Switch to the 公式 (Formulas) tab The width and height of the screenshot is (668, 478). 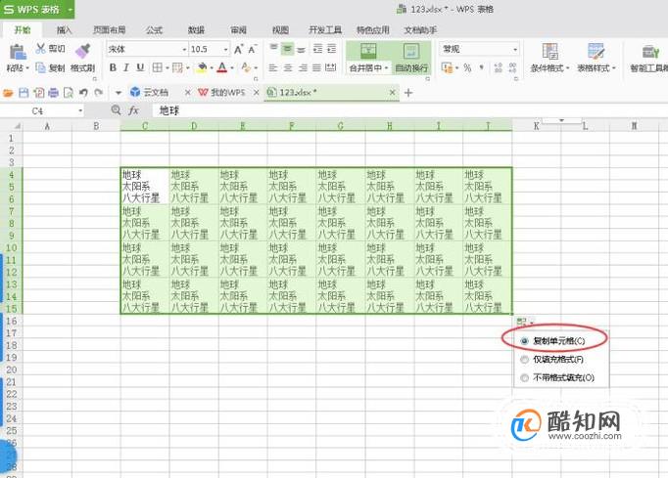pyautogui.click(x=154, y=29)
